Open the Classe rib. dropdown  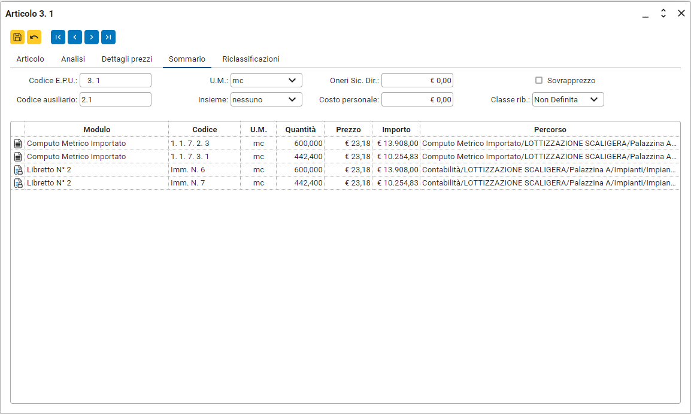[568, 99]
